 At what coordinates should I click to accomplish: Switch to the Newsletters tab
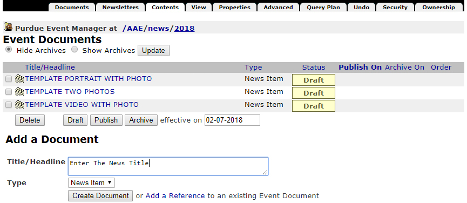[x=120, y=7]
